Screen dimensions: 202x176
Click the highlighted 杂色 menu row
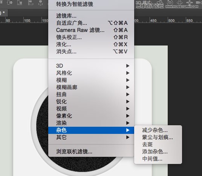coord(91,130)
